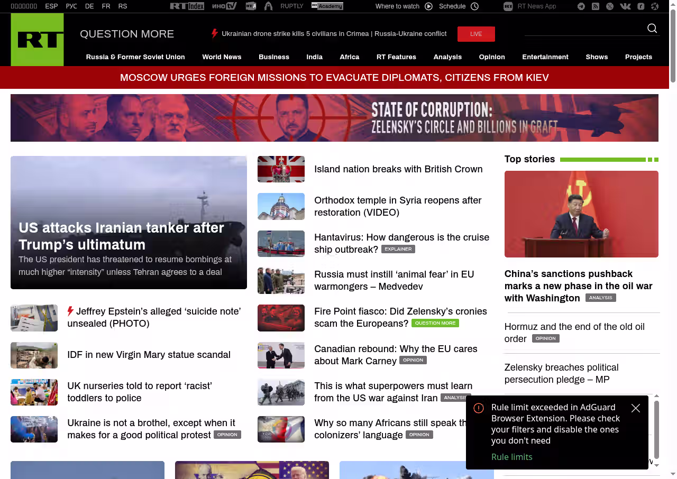Open the RSS feed icon
Viewport: 677px width, 479px height.
pos(596,6)
